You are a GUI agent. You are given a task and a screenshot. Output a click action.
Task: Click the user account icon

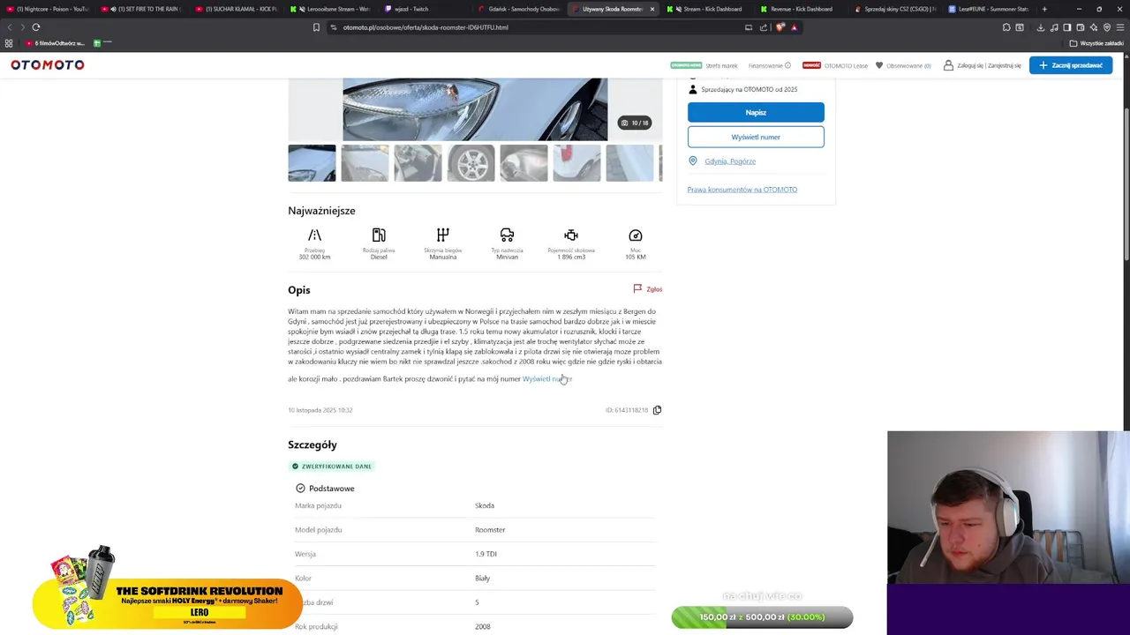[948, 65]
